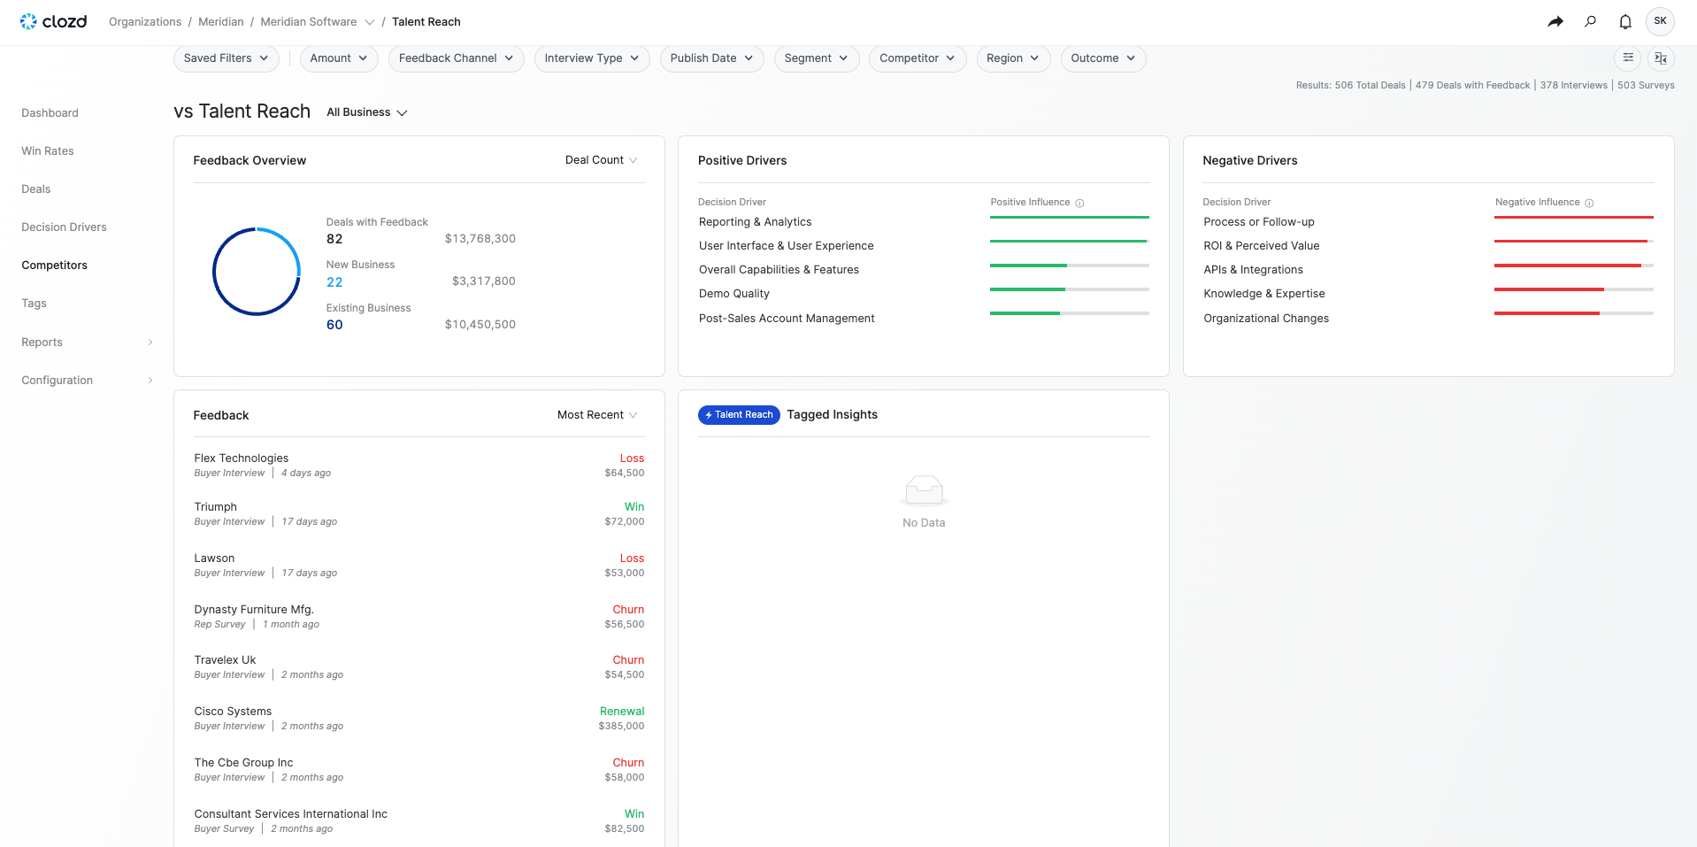Open the Region filter dropdown

tap(1013, 58)
